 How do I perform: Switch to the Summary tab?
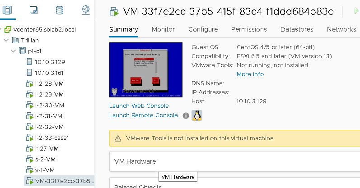[x=124, y=29]
